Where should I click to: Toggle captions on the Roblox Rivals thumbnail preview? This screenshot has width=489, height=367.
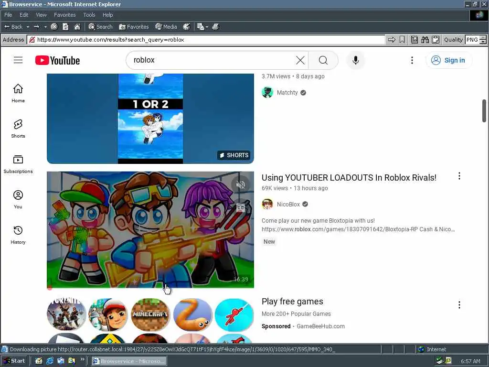pos(241,207)
